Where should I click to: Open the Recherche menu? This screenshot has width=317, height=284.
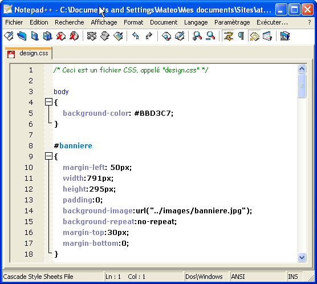70,22
